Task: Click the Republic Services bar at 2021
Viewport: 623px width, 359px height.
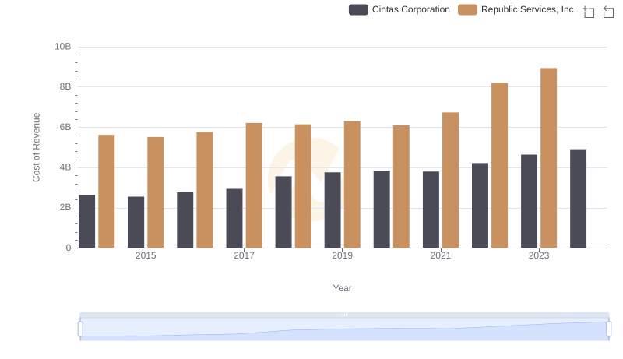Action: [x=451, y=181]
